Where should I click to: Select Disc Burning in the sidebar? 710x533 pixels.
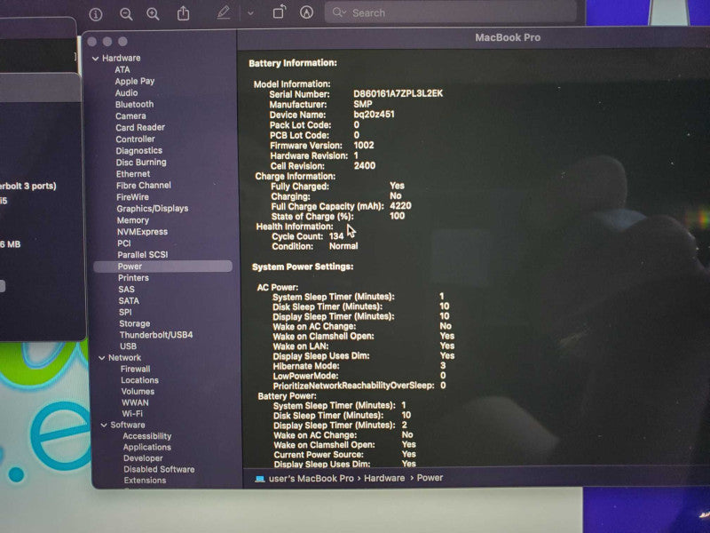(141, 163)
